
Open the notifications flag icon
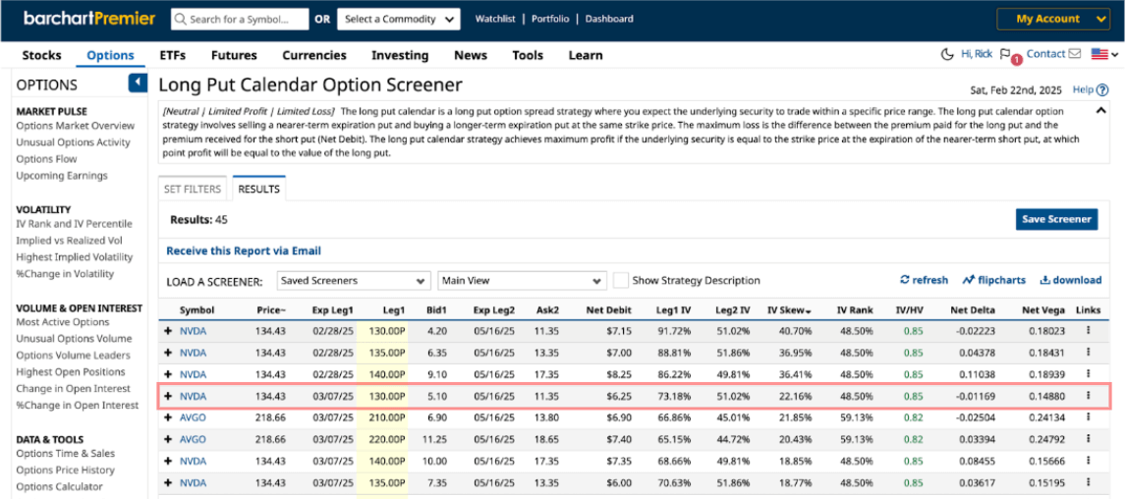(1005, 56)
